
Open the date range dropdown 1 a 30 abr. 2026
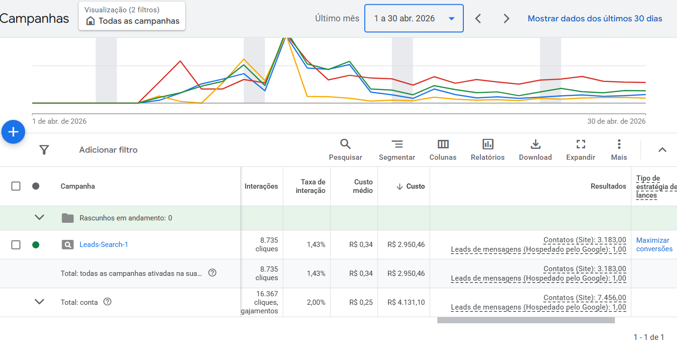click(414, 18)
